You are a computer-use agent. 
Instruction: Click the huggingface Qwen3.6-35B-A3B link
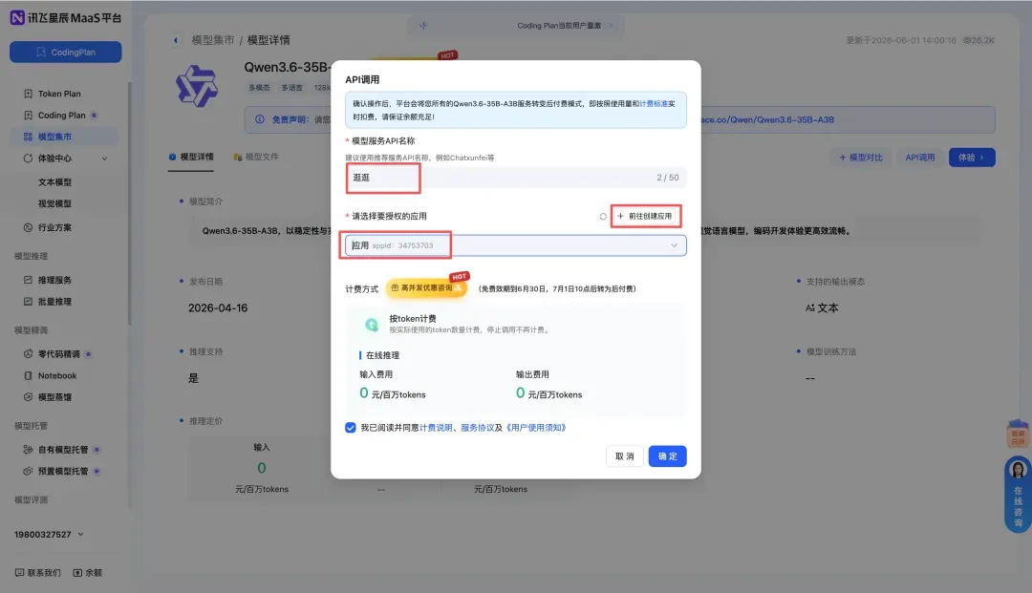(x=766, y=120)
